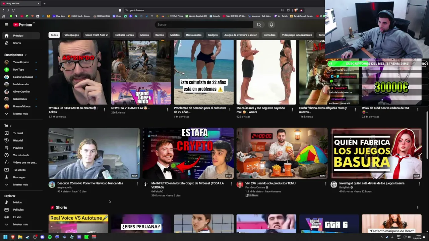The image size is (429, 241).
Task: Open File Explorer from taskbar
Action: pos(20,237)
